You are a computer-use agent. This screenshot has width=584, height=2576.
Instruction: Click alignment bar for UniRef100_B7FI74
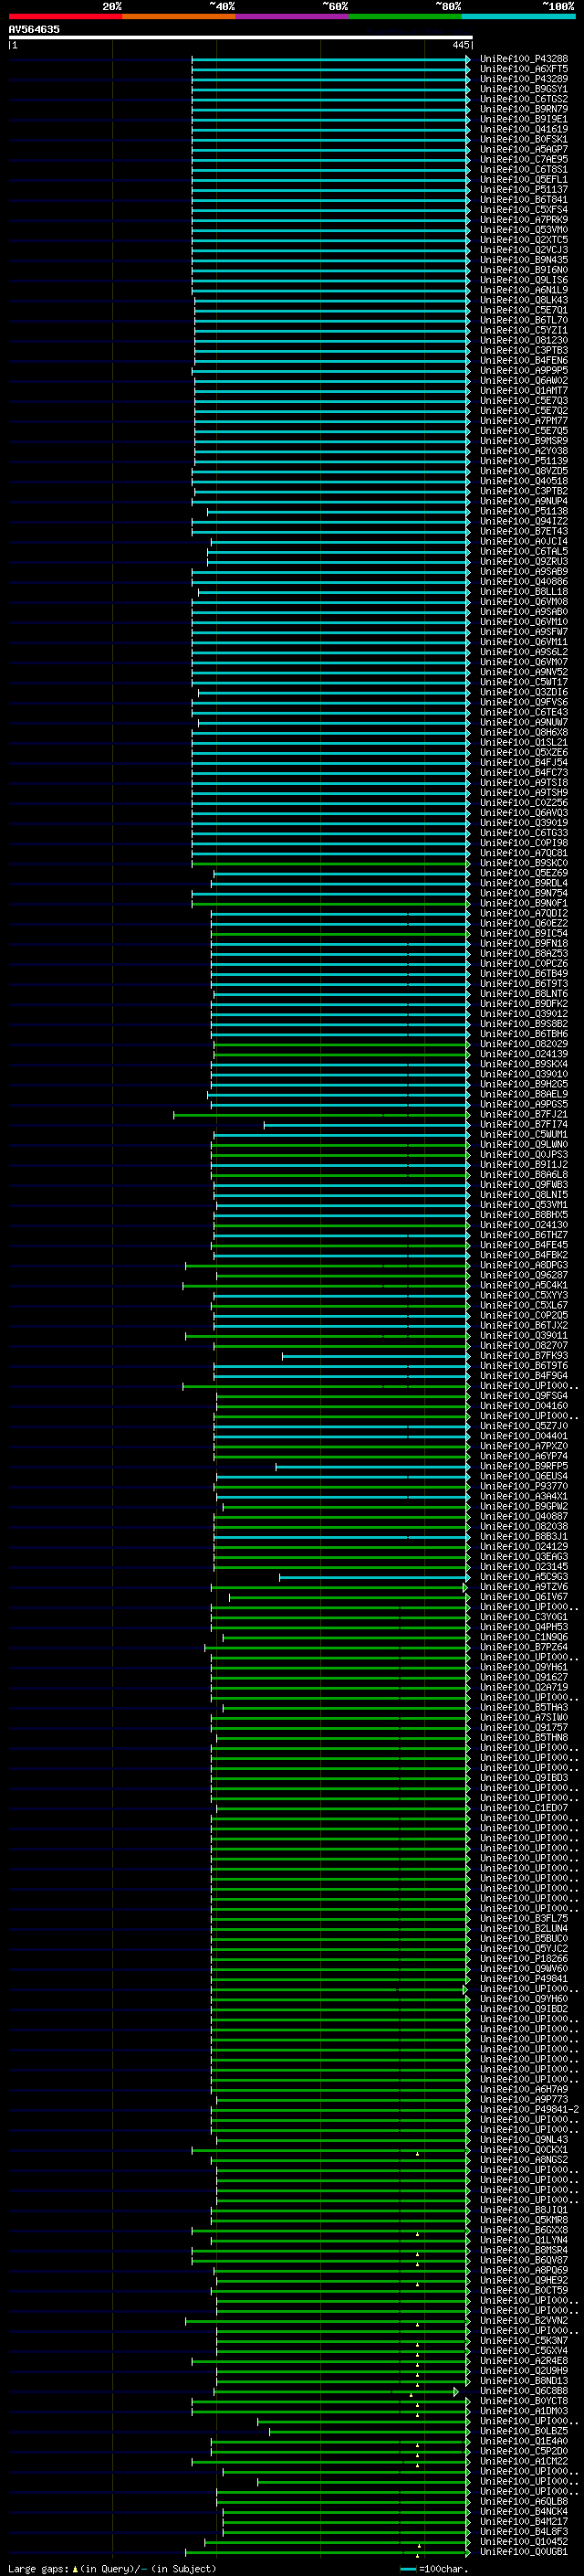click(x=367, y=1124)
